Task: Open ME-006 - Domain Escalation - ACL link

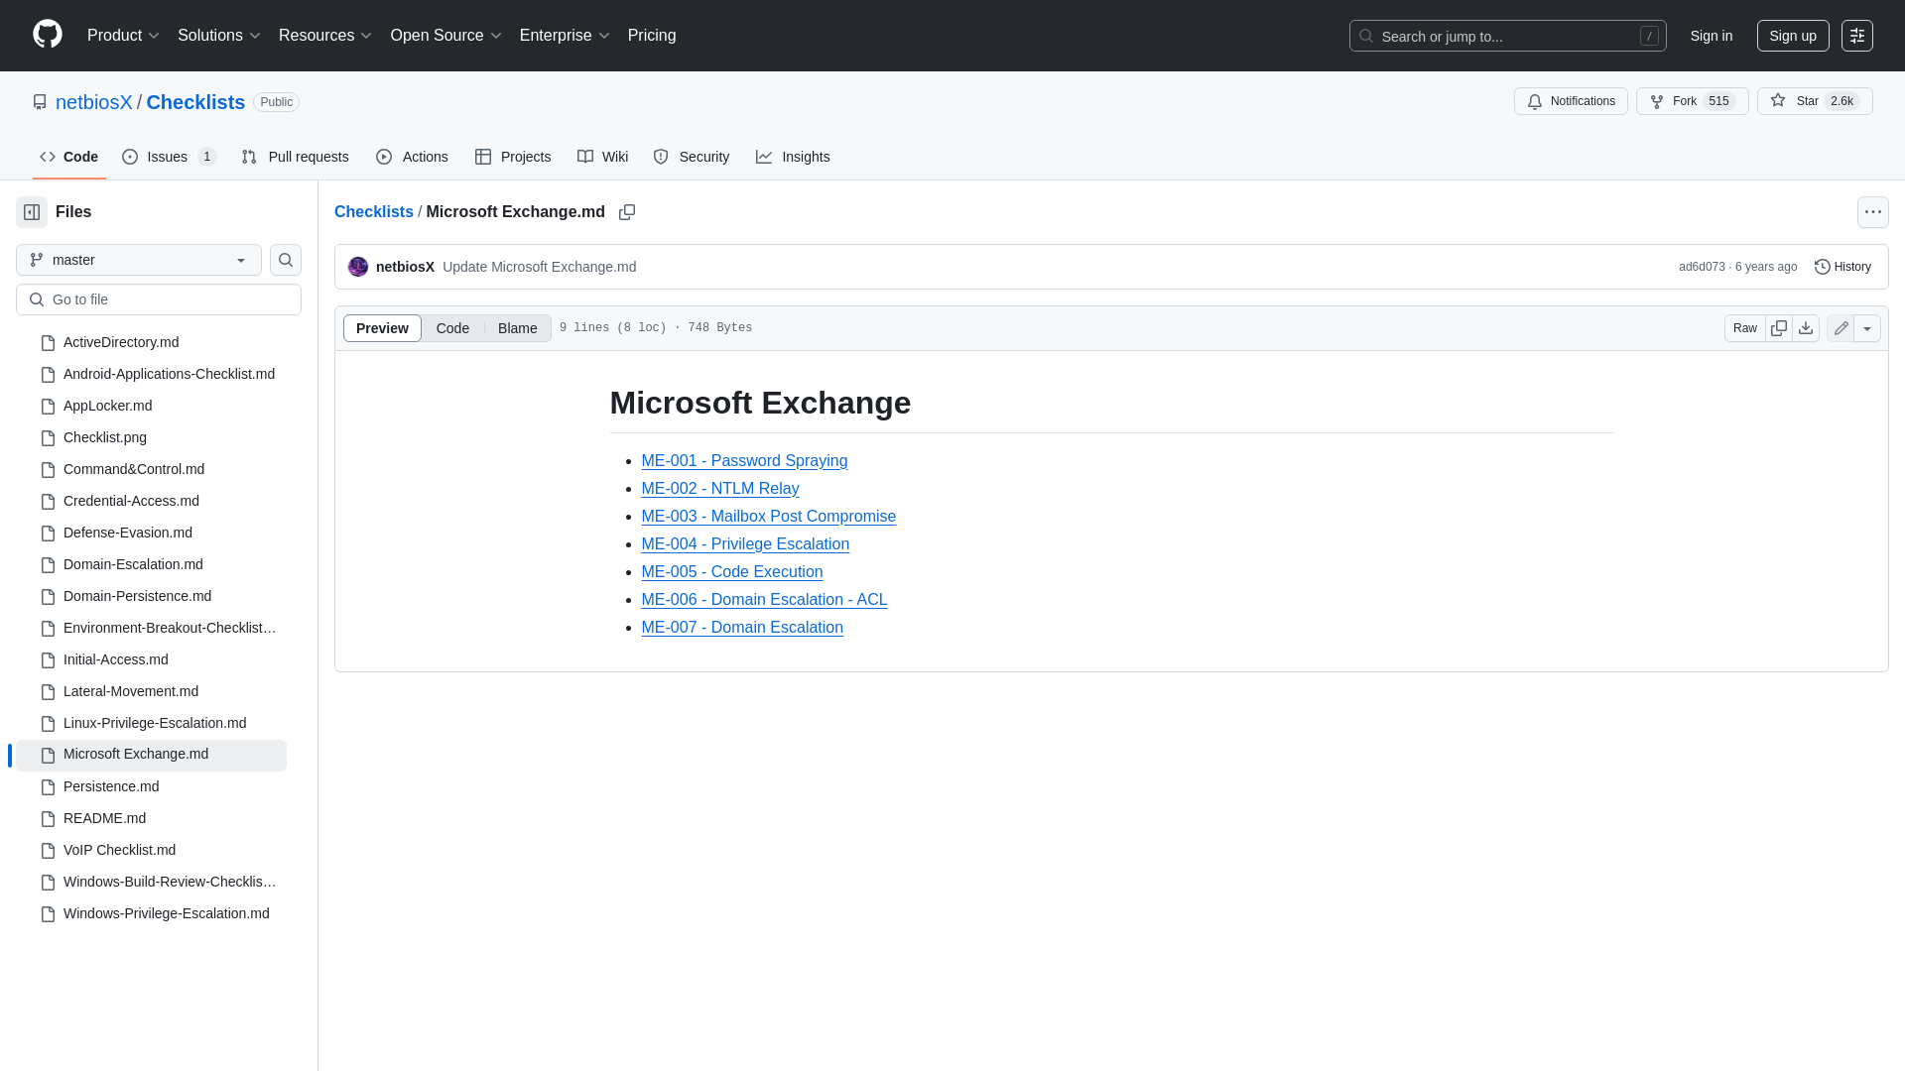Action: (764, 600)
